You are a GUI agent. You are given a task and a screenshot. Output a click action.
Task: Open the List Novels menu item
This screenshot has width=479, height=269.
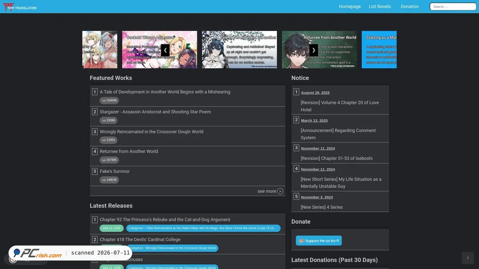coord(379,7)
